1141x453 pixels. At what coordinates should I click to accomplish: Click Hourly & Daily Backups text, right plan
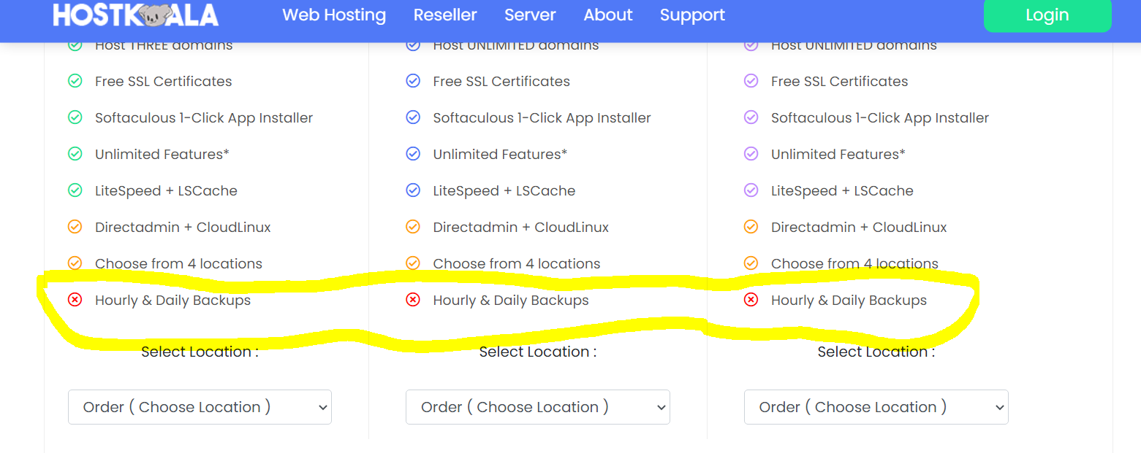tap(849, 300)
